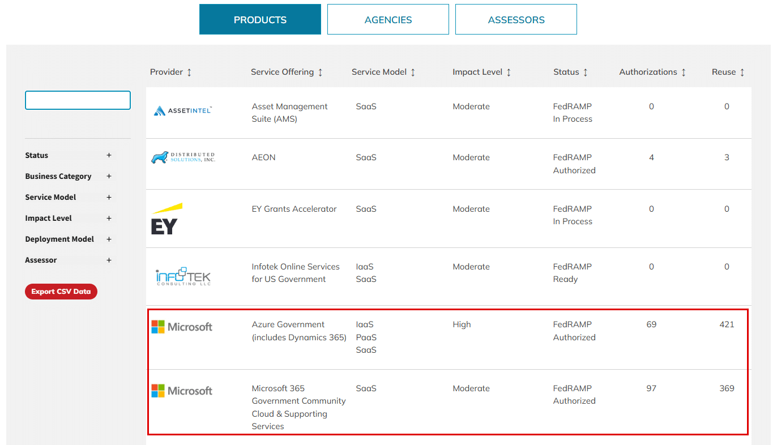
Task: Expand the Service Model filter
Action: point(109,197)
